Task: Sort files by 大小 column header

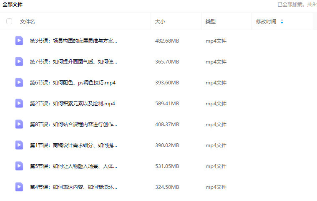Action: point(160,22)
